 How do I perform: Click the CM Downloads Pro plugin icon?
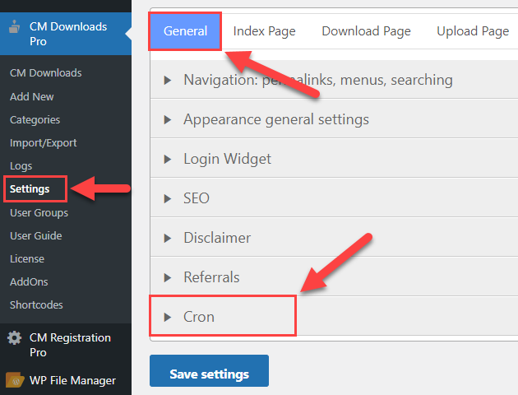[14, 27]
